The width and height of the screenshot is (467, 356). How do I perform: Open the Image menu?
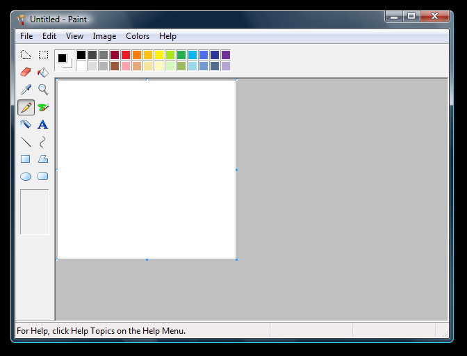click(104, 36)
